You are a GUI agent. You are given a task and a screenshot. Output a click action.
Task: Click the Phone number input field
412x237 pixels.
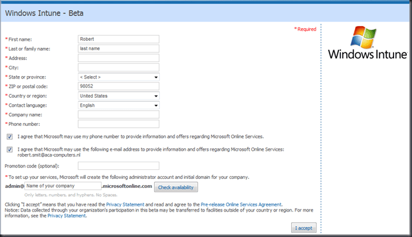tap(118, 124)
